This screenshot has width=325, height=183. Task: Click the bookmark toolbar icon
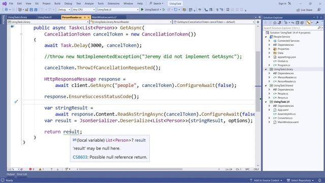point(227,10)
